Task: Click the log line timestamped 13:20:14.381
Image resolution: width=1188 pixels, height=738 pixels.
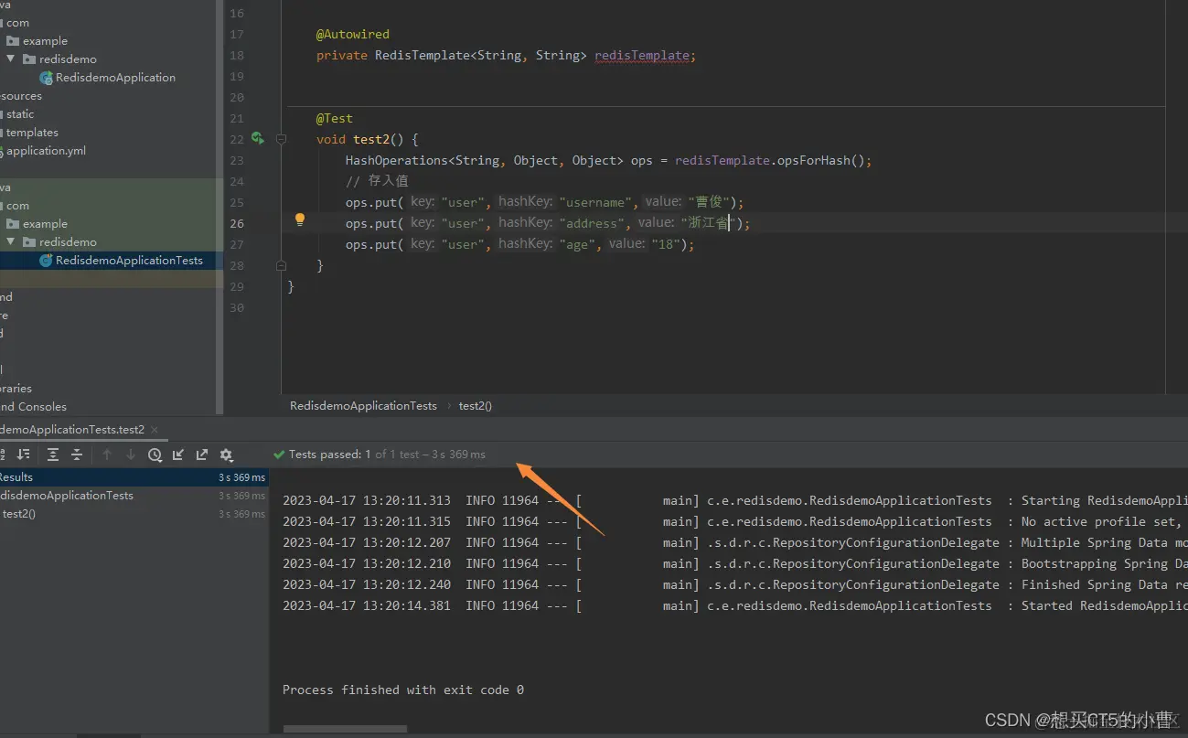Action: (733, 605)
